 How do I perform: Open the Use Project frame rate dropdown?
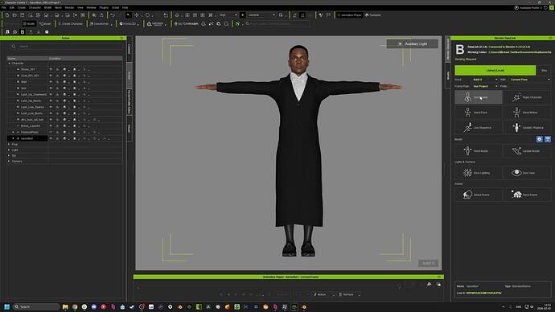click(x=485, y=86)
